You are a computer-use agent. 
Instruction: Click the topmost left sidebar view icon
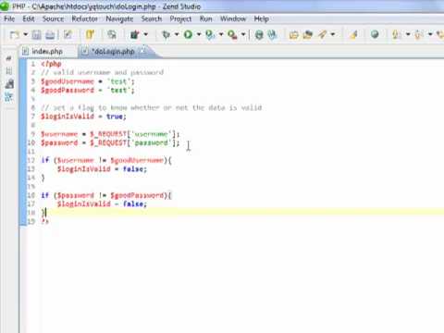click(x=9, y=58)
